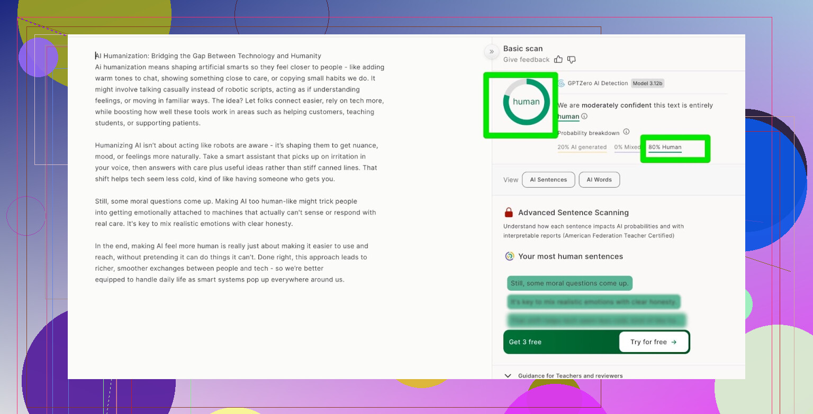Toggle the AI Sentences view
The width and height of the screenshot is (813, 414).
point(548,180)
